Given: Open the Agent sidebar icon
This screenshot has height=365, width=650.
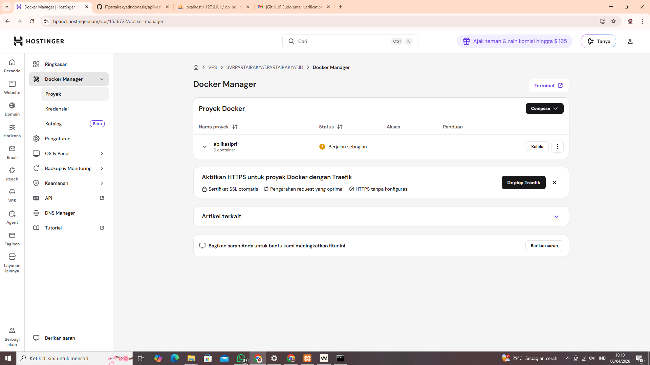Looking at the screenshot, I should tap(12, 217).
